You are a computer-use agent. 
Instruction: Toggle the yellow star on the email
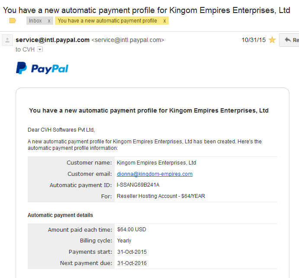click(x=272, y=40)
